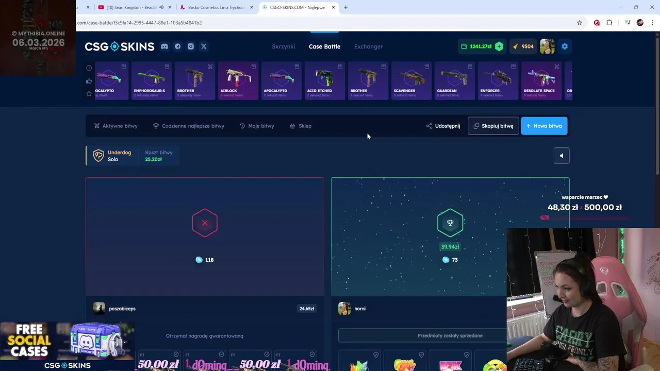
Task: Collapse side panel with arrow button
Action: point(562,156)
